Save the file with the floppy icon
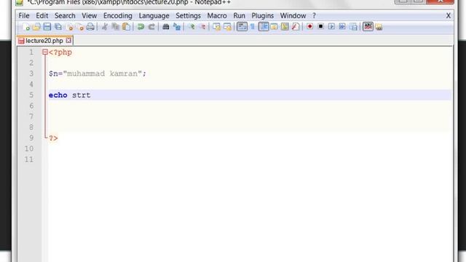 [x=47, y=27]
